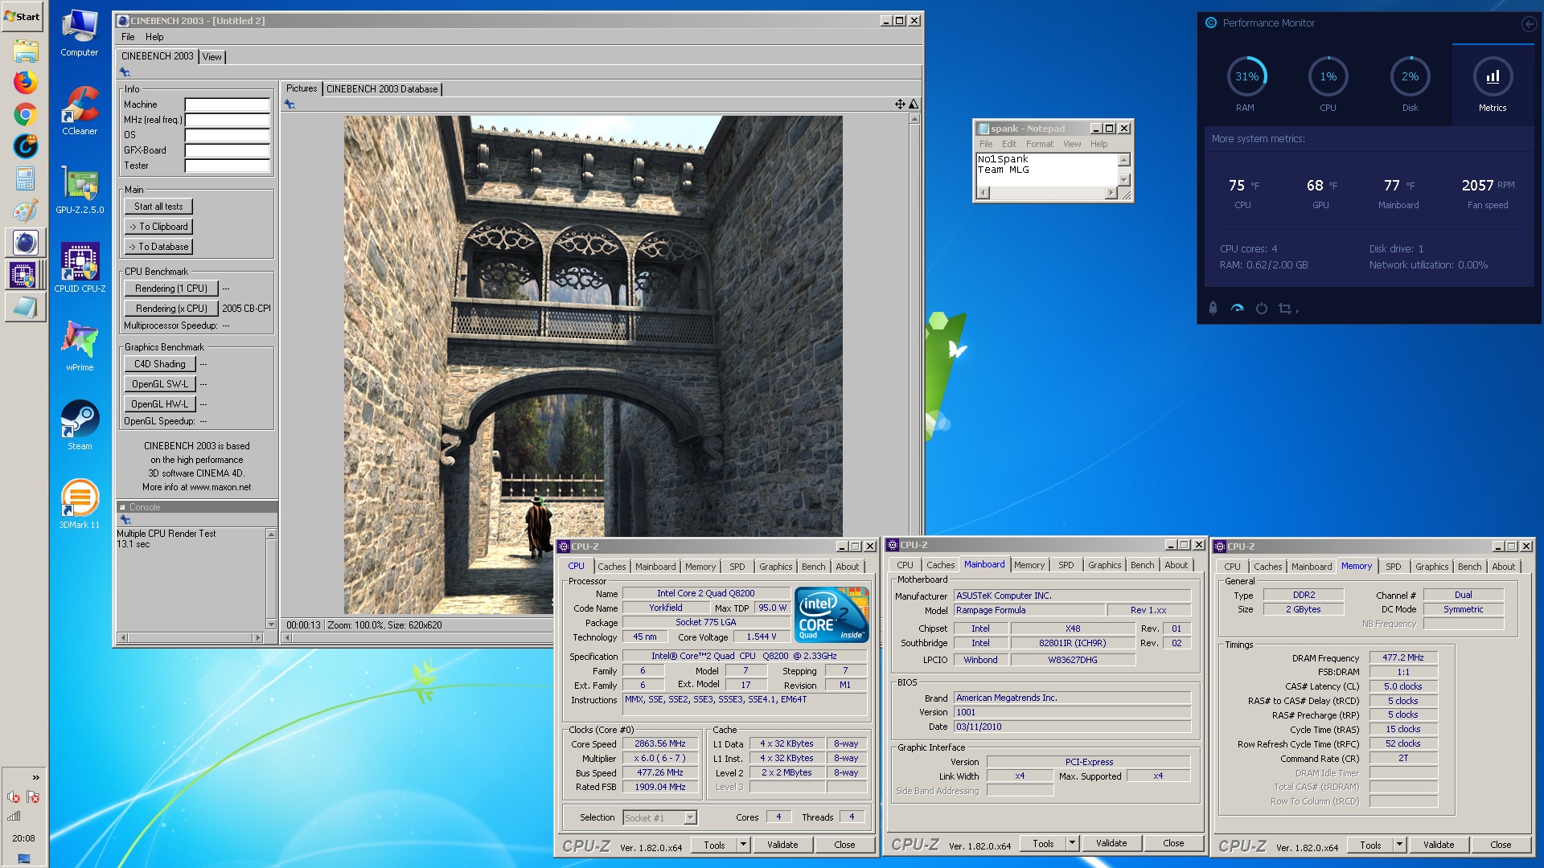Click Performance Monitor back arrow icon
1544x868 pixels.
coord(1528,24)
